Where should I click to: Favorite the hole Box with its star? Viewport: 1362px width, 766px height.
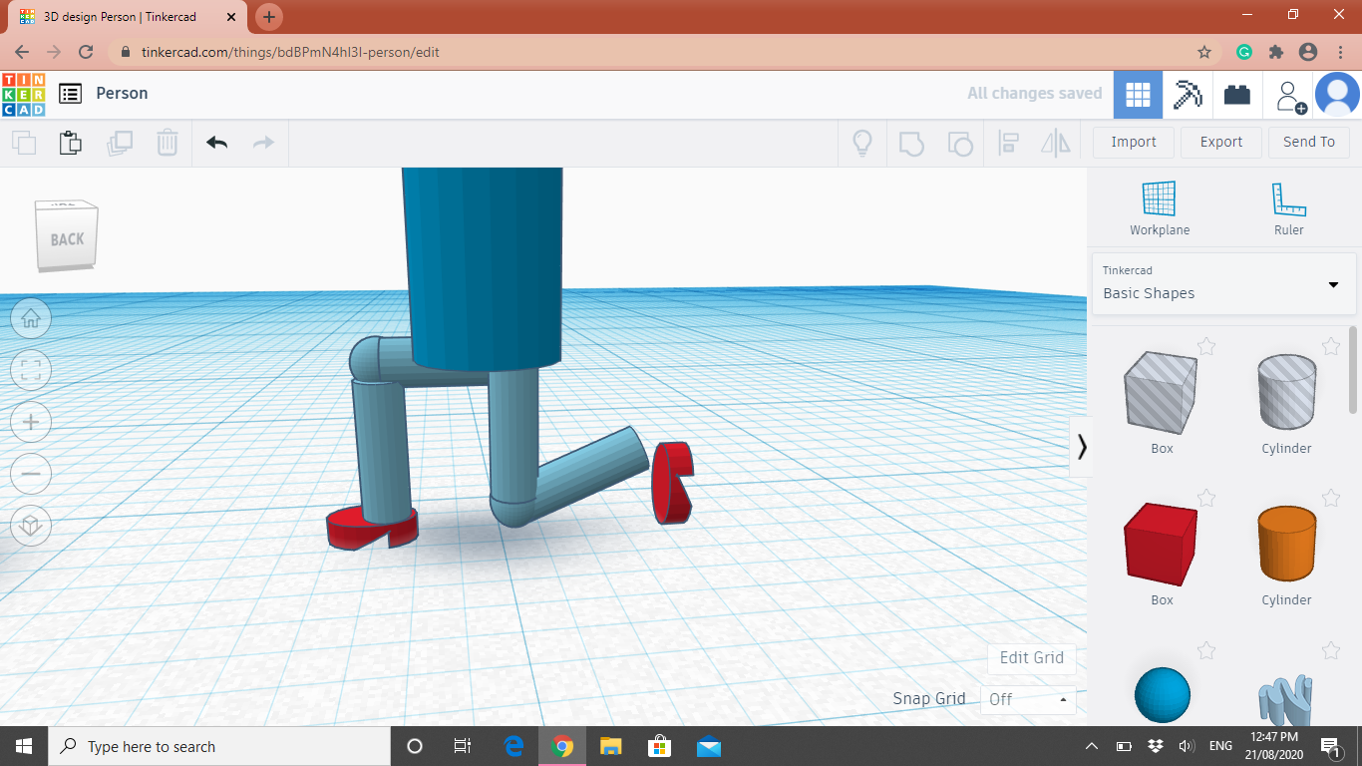click(1206, 346)
